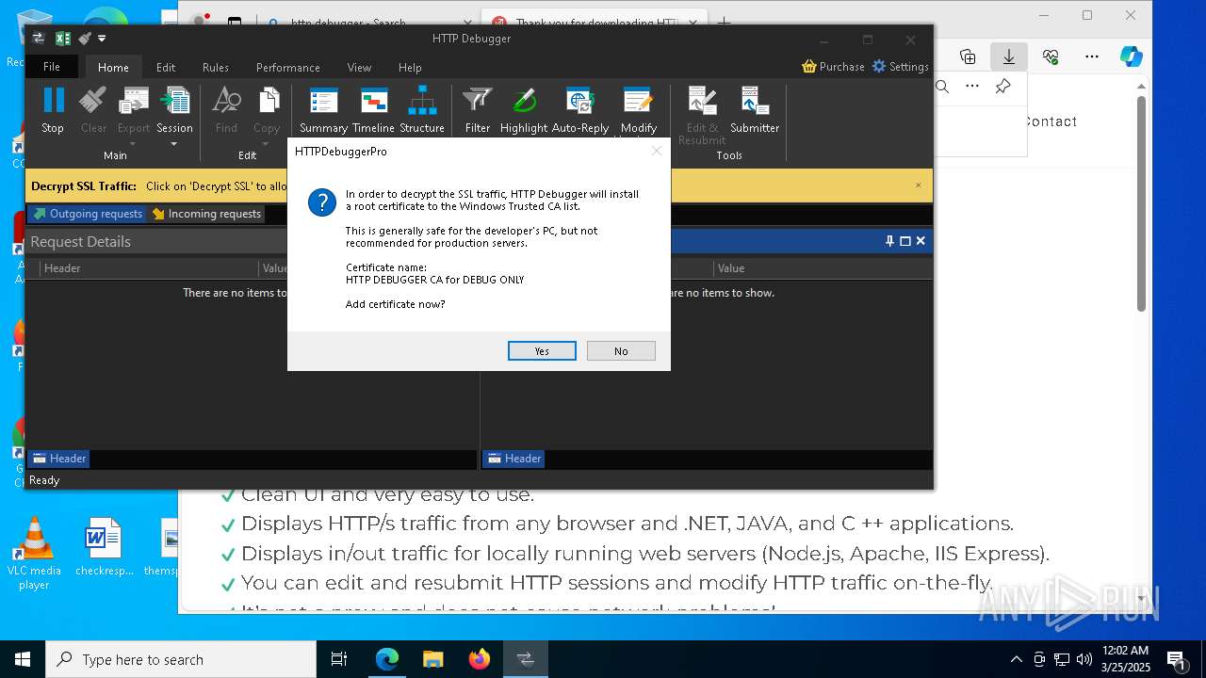Pin the Request Details panel
This screenshot has width=1206, height=678.
[889, 241]
